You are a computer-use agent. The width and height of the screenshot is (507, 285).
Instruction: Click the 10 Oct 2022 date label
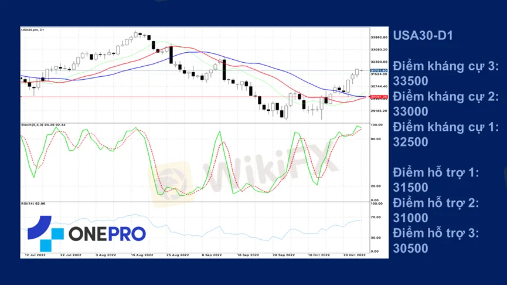pos(319,255)
